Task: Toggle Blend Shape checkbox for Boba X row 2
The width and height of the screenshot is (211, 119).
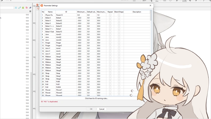Action: click(119, 18)
